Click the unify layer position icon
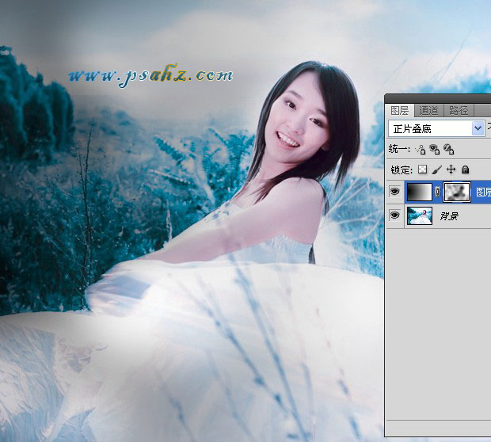The width and height of the screenshot is (491, 442). coord(421,149)
